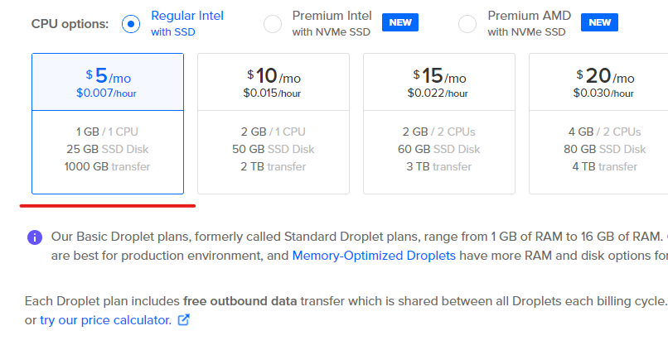Click the NEW badge beside Premium AMD
Viewport: 668px width, 345px height.
coord(599,22)
